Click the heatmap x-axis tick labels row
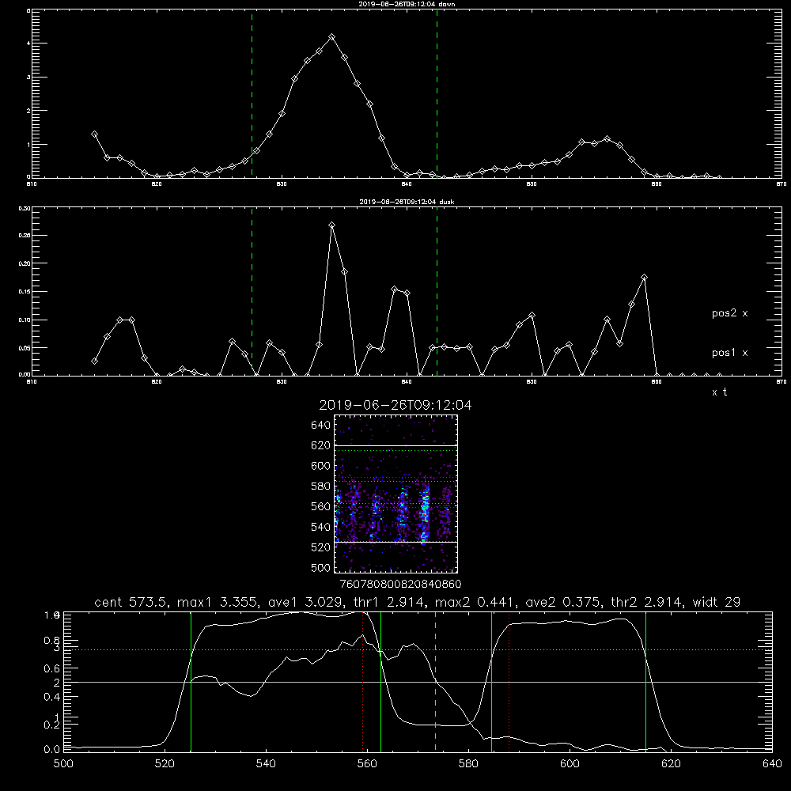 pyautogui.click(x=400, y=585)
